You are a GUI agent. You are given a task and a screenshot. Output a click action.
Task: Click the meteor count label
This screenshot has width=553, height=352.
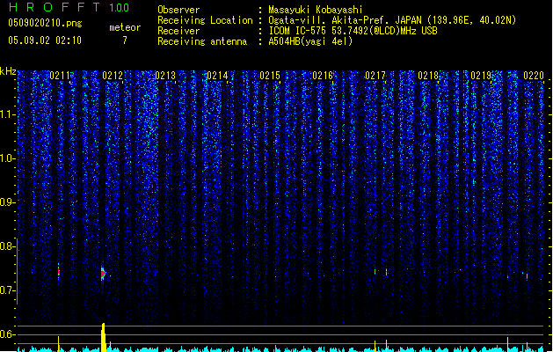(125, 27)
